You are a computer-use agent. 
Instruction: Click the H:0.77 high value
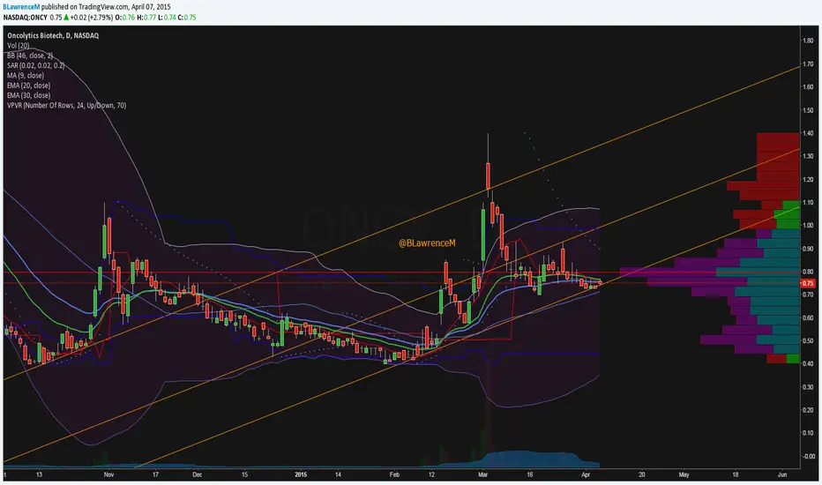pyautogui.click(x=146, y=18)
